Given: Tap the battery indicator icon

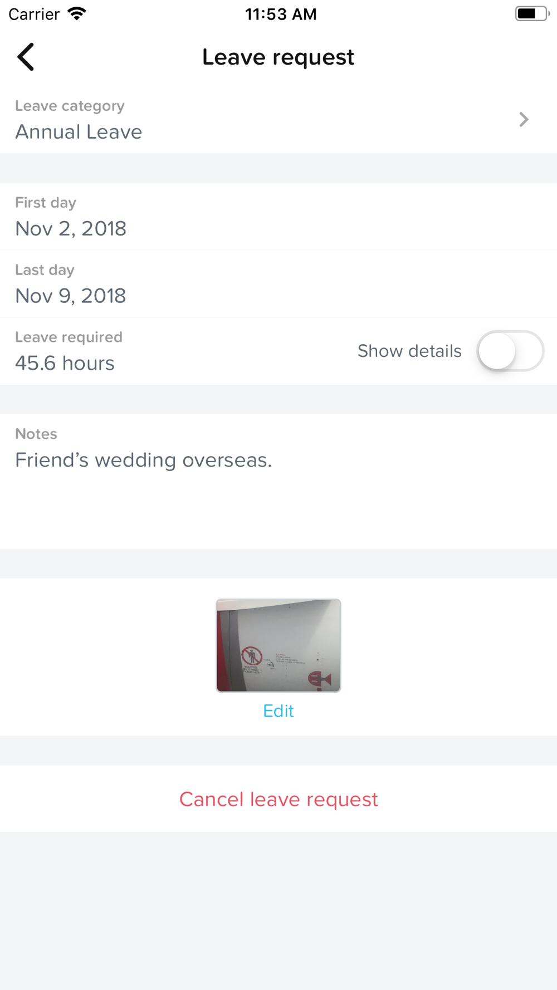Looking at the screenshot, I should pyautogui.click(x=532, y=14).
